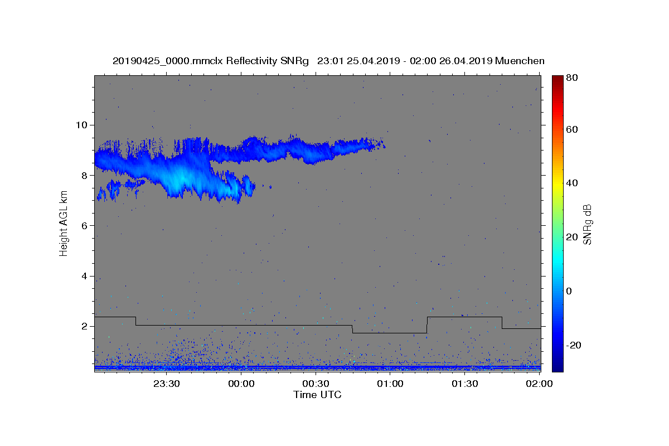Click the SNRg dB colorbar title
The image size is (669, 446).
[x=587, y=224]
